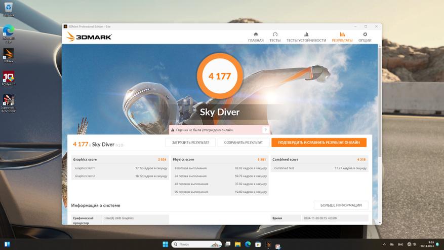Launch Microsoft Edge from the desktop
The width and height of the screenshot is (444, 250).
click(9, 34)
